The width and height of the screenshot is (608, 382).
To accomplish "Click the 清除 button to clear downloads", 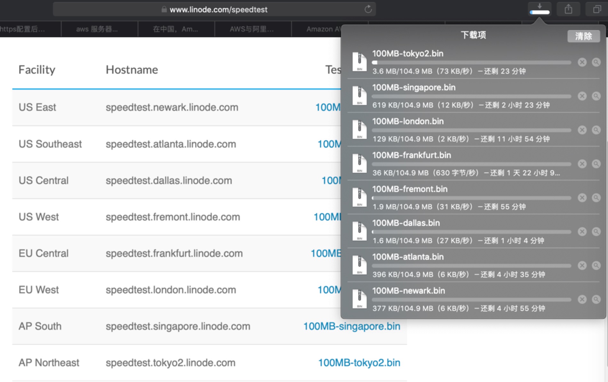I will pos(583,36).
